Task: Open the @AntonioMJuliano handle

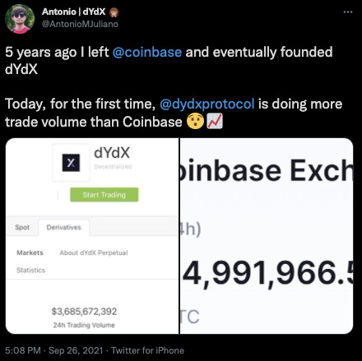Action: coord(80,24)
